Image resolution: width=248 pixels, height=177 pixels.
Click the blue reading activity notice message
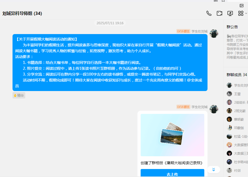pos(110,63)
